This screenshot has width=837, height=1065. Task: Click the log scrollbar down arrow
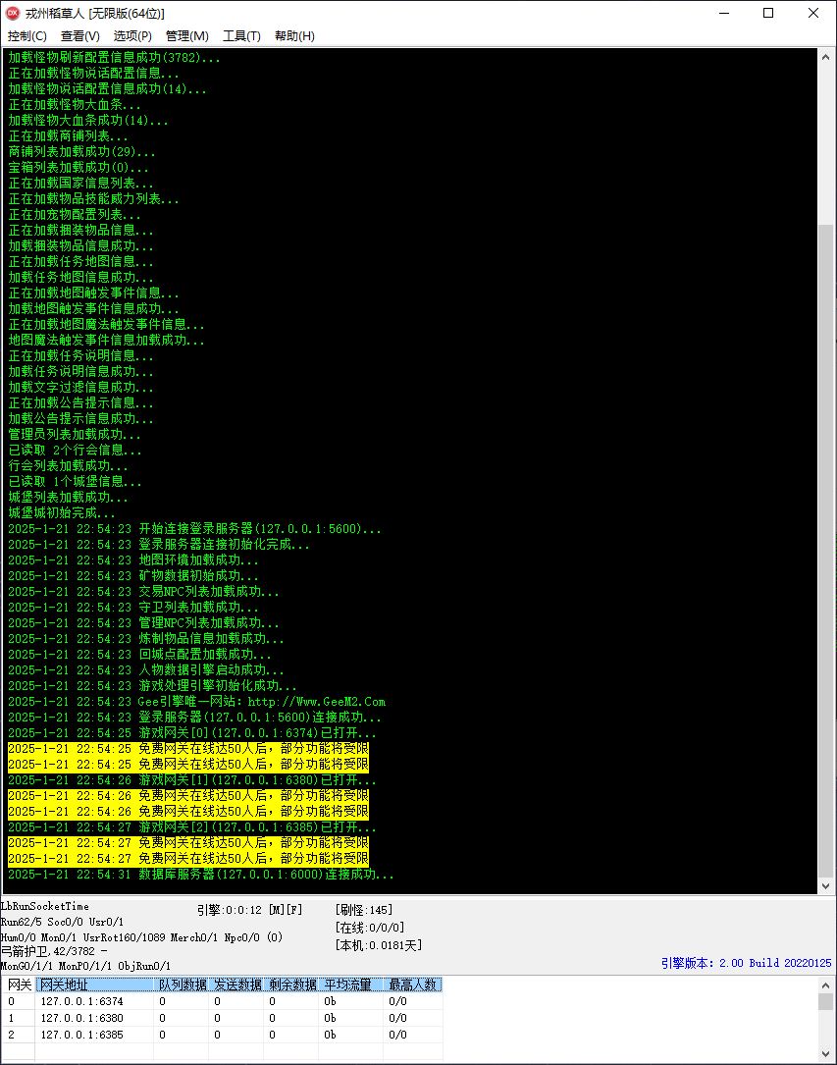(825, 885)
